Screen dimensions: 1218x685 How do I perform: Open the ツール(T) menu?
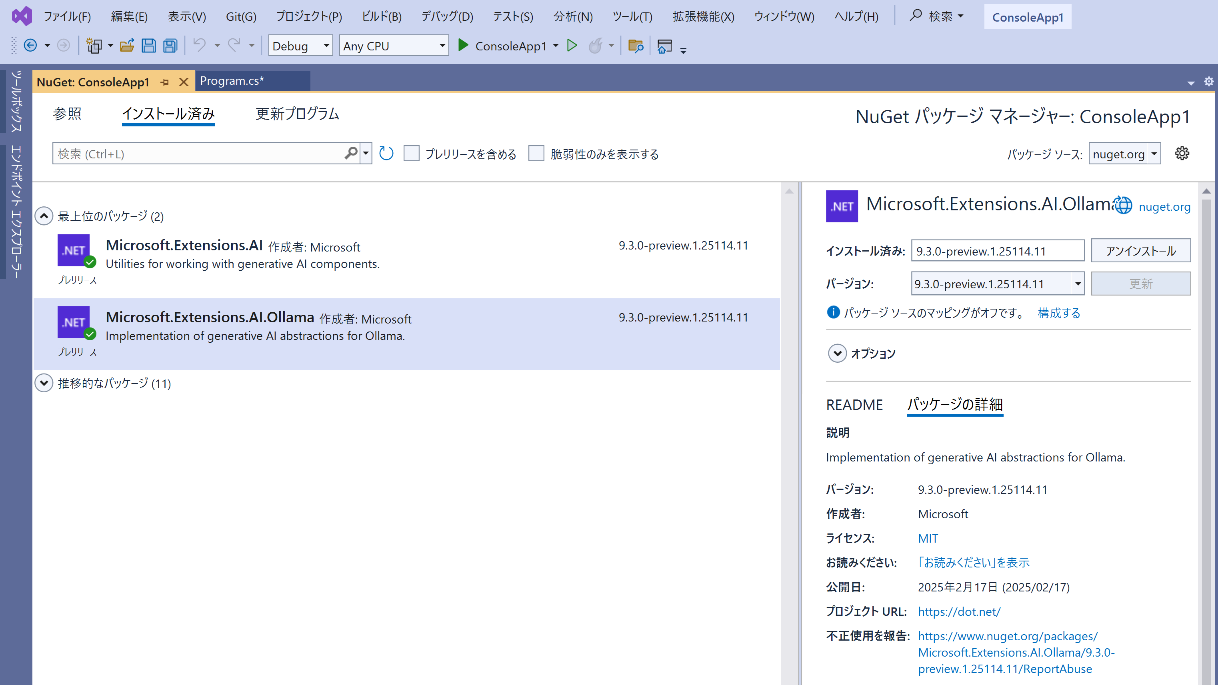pos(632,16)
